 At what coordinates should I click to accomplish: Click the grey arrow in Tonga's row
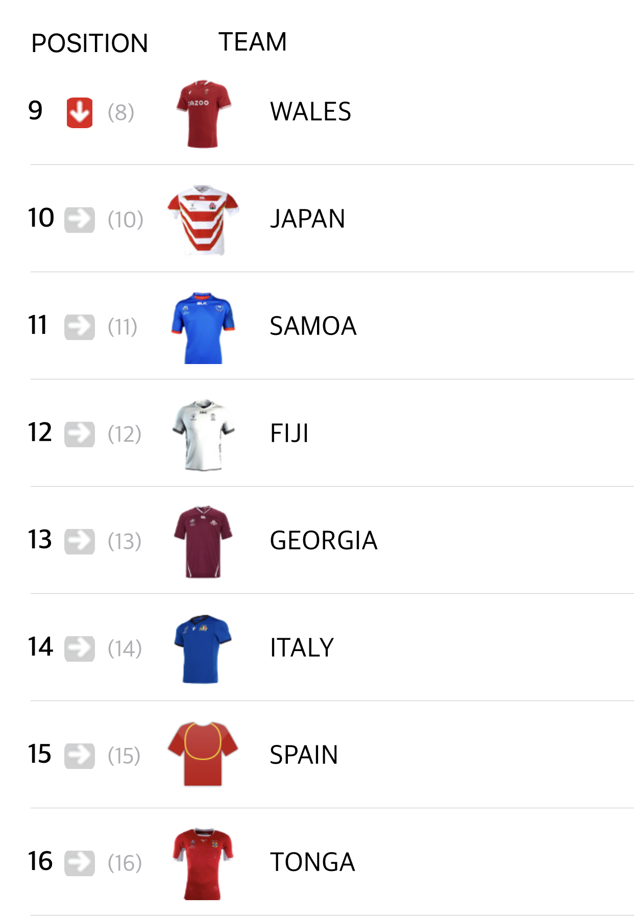80,863
